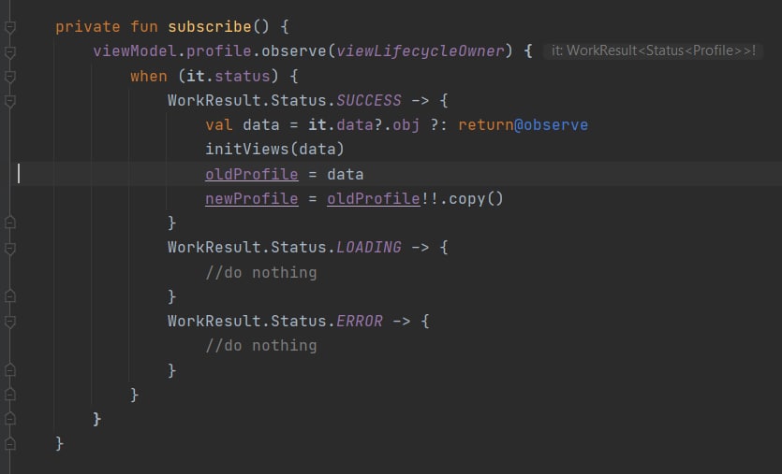Click 'viewLifecycleOwner' argument
Image resolution: width=782 pixels, height=474 pixels.
(421, 50)
